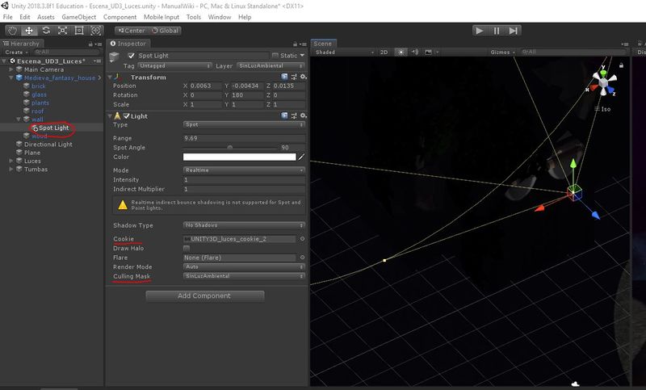This screenshot has width=646, height=390.
Task: Toggle the Spot Light active checkbox
Action: coord(132,56)
